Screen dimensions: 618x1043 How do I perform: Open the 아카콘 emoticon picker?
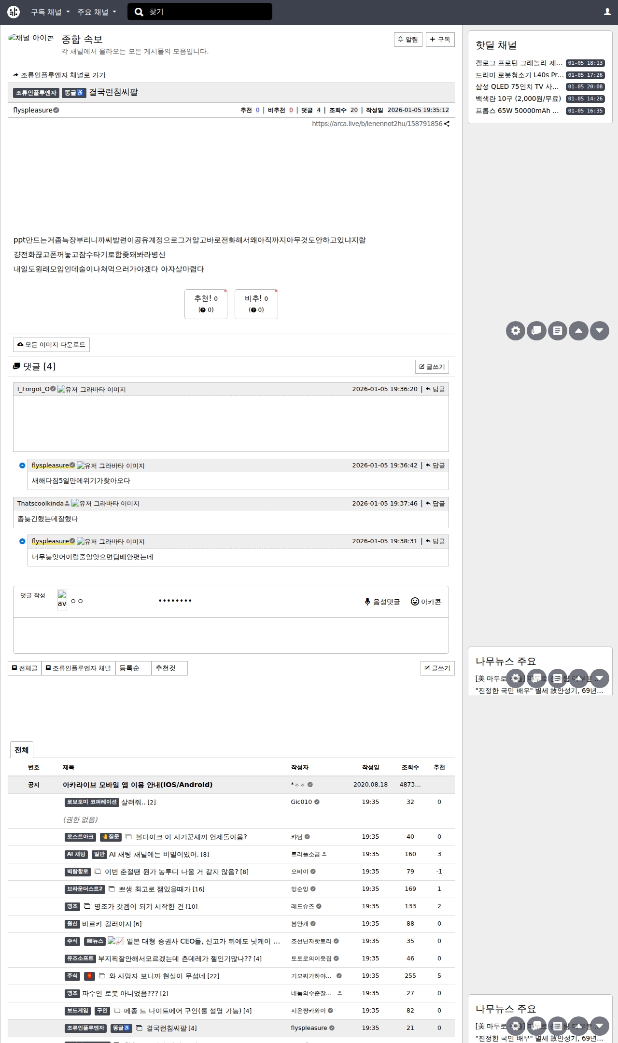click(426, 602)
